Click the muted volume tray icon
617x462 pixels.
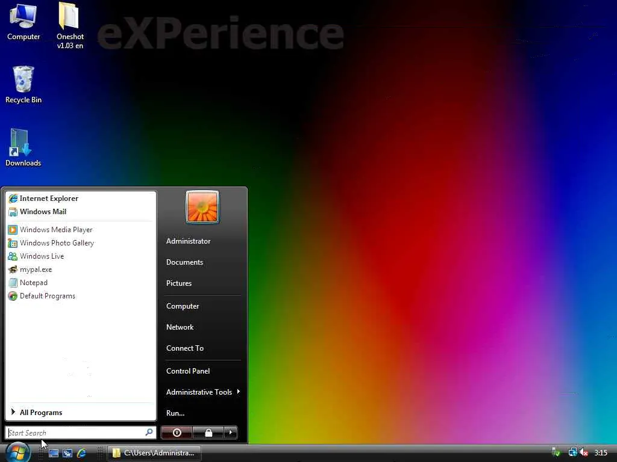point(584,452)
